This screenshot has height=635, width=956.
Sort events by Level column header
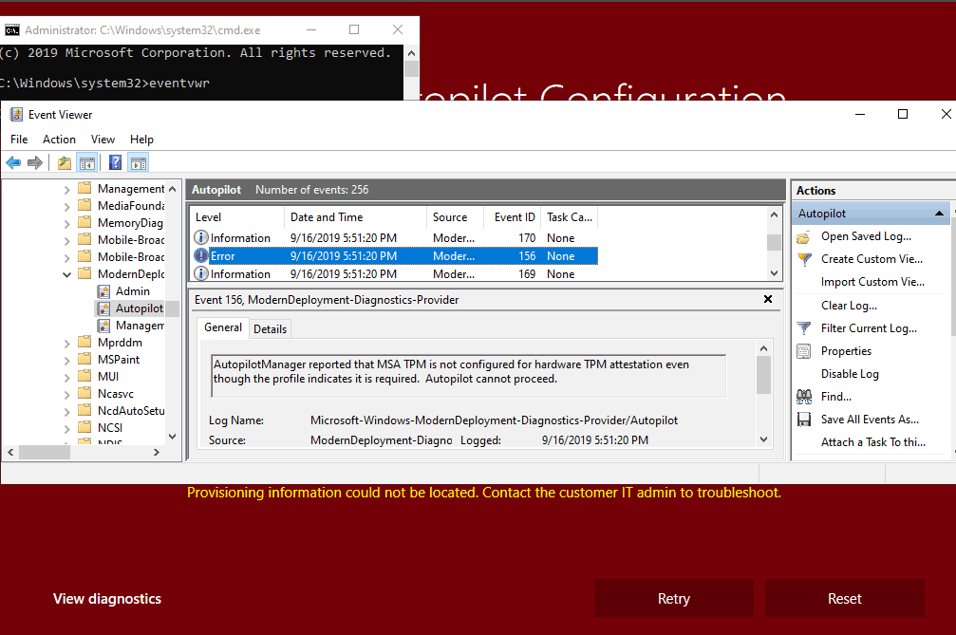click(x=237, y=217)
